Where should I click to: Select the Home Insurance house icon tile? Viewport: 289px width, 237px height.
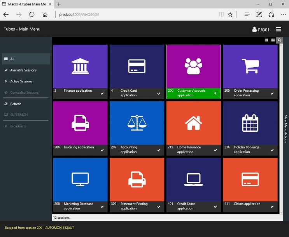(x=193, y=123)
